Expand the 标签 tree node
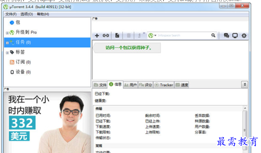 (7, 53)
